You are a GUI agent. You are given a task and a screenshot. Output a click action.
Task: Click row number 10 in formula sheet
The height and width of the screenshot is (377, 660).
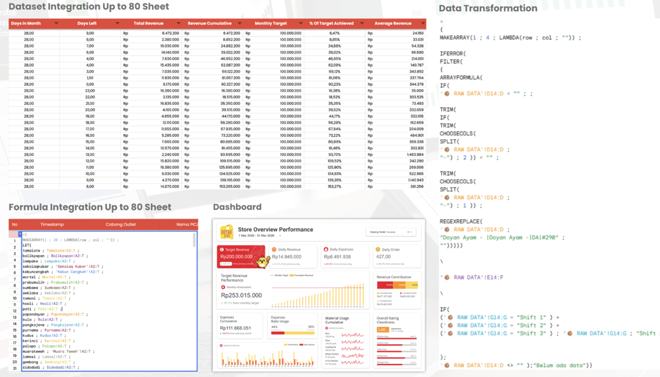pyautogui.click(x=15, y=298)
